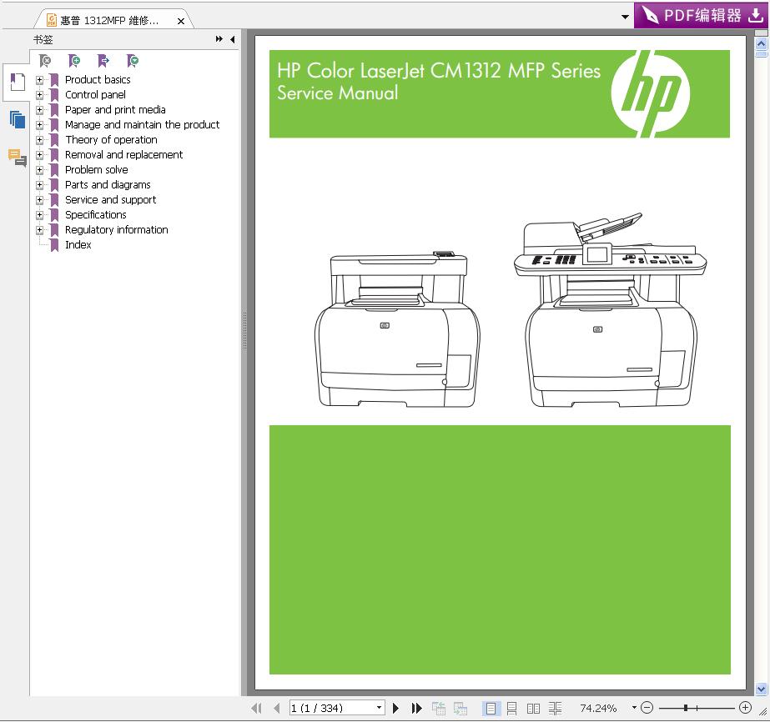Viewport: 770px width, 722px height.
Task: Expand the Specifications bookmark
Action: tap(39, 215)
